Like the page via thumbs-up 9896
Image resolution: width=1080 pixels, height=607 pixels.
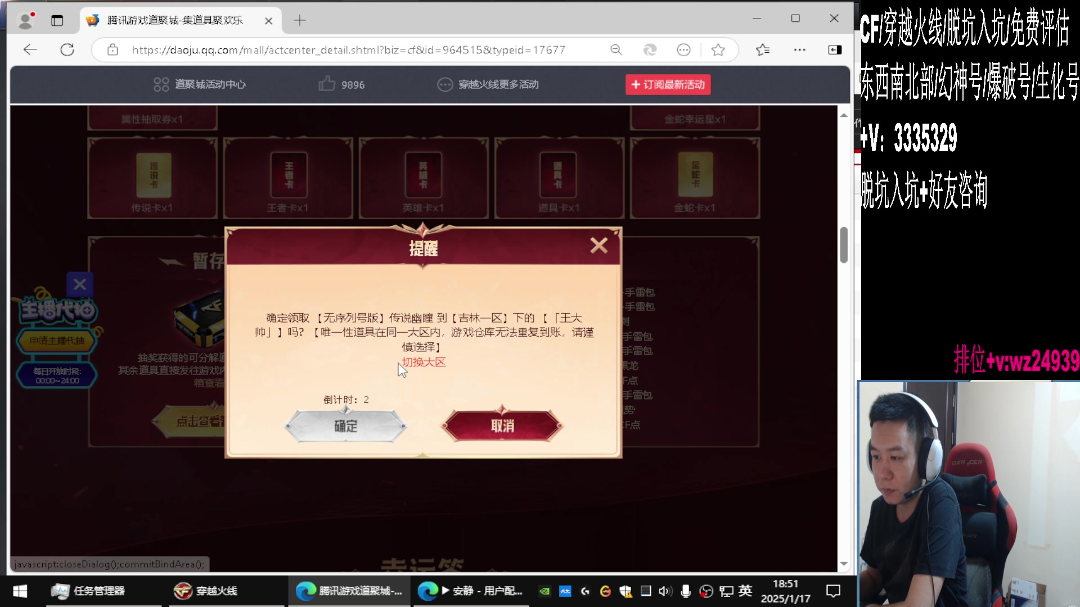coord(341,84)
